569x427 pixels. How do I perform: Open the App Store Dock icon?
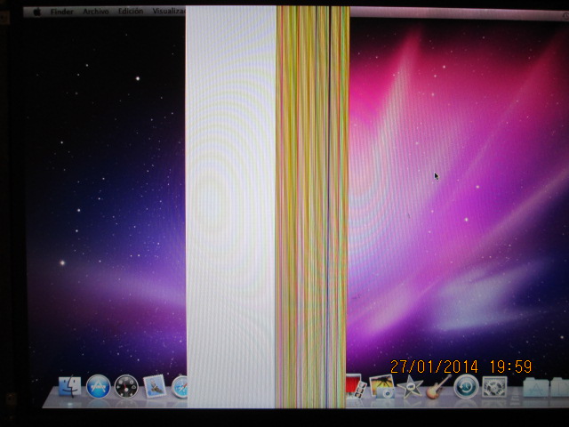pyautogui.click(x=98, y=387)
